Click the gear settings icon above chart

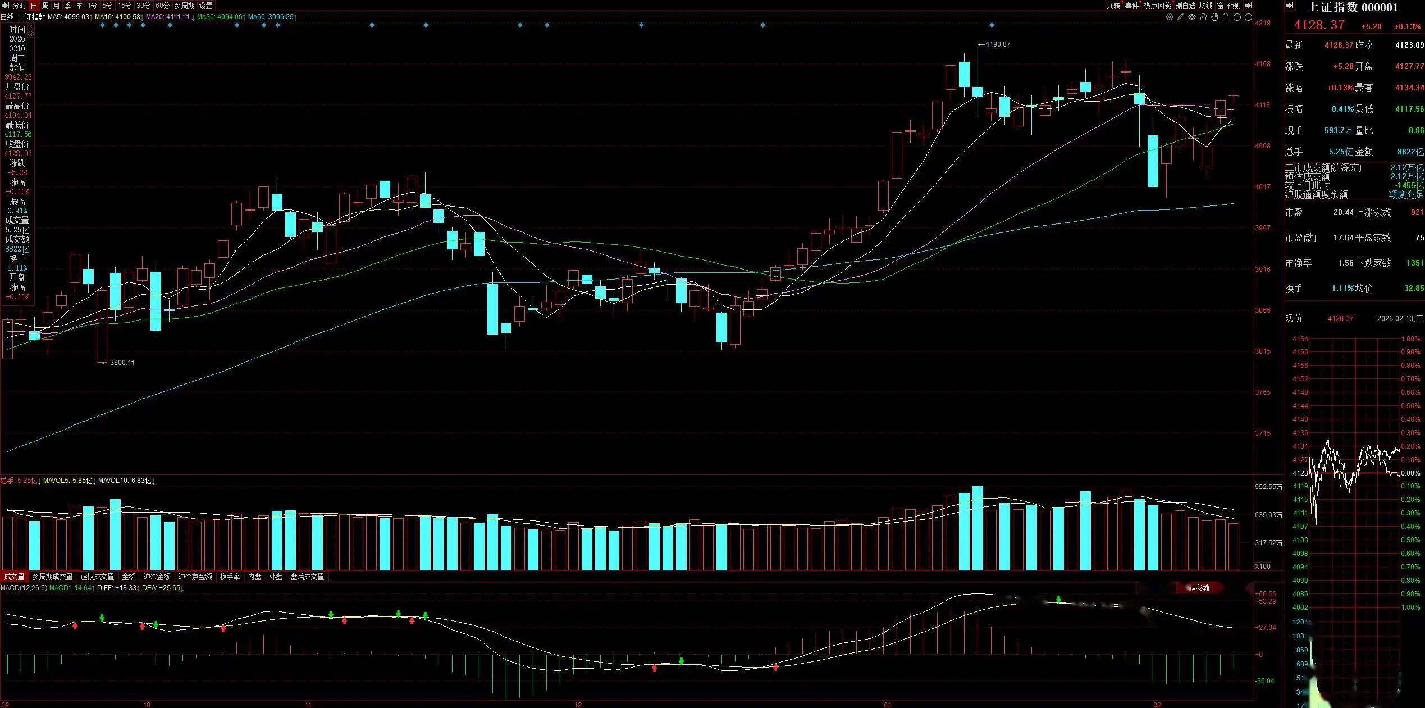pos(1170,17)
